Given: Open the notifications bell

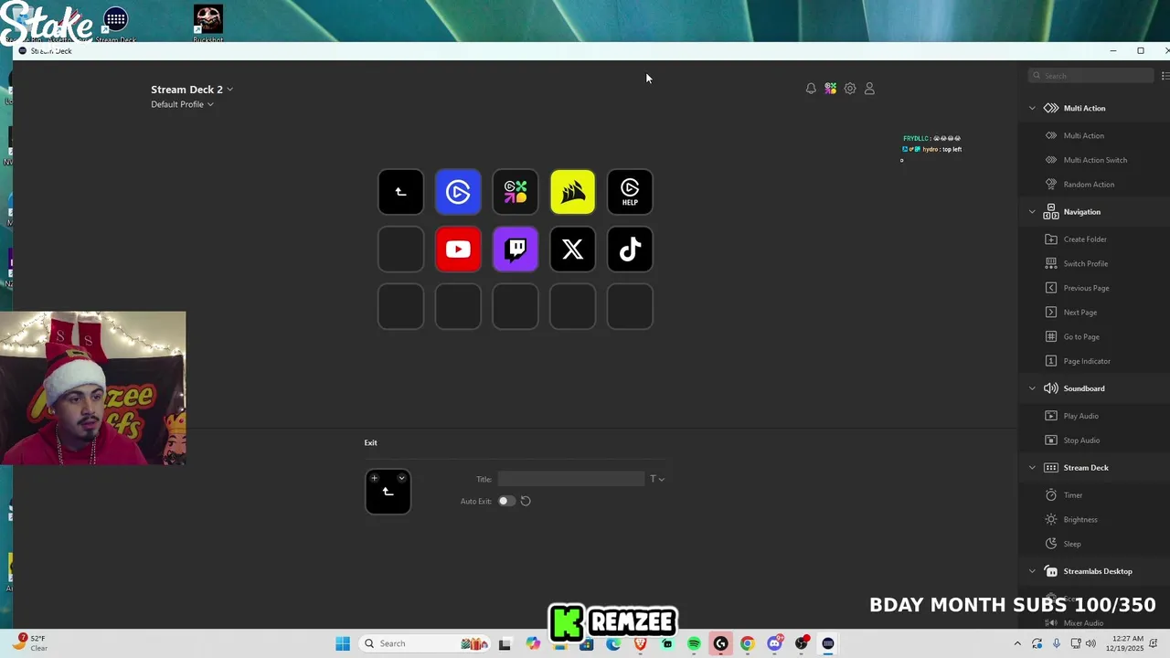Looking at the screenshot, I should coord(811,89).
